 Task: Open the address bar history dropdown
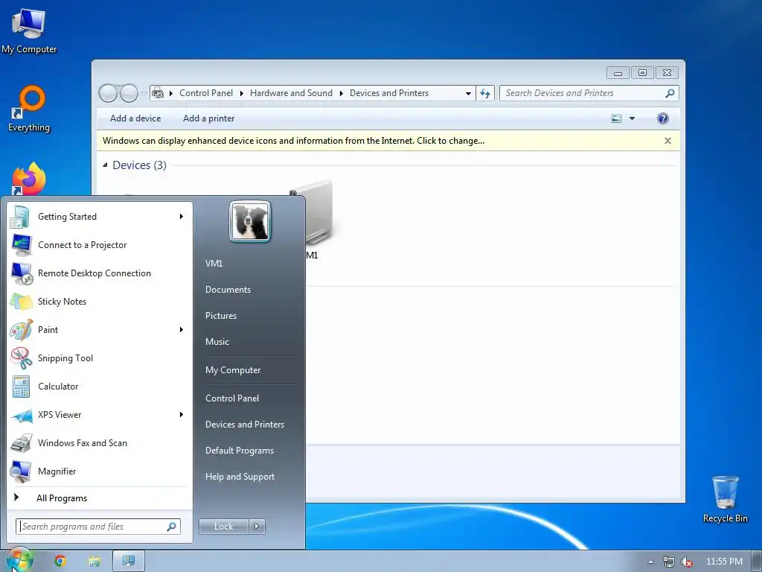coord(468,93)
